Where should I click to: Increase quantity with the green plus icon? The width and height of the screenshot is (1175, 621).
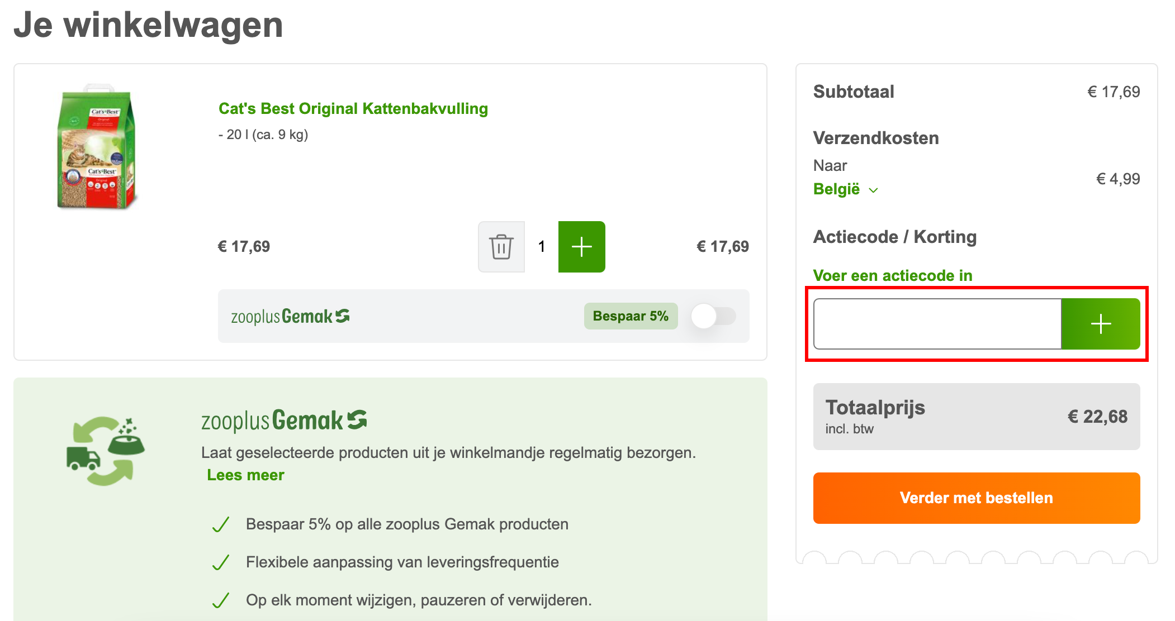click(x=581, y=247)
